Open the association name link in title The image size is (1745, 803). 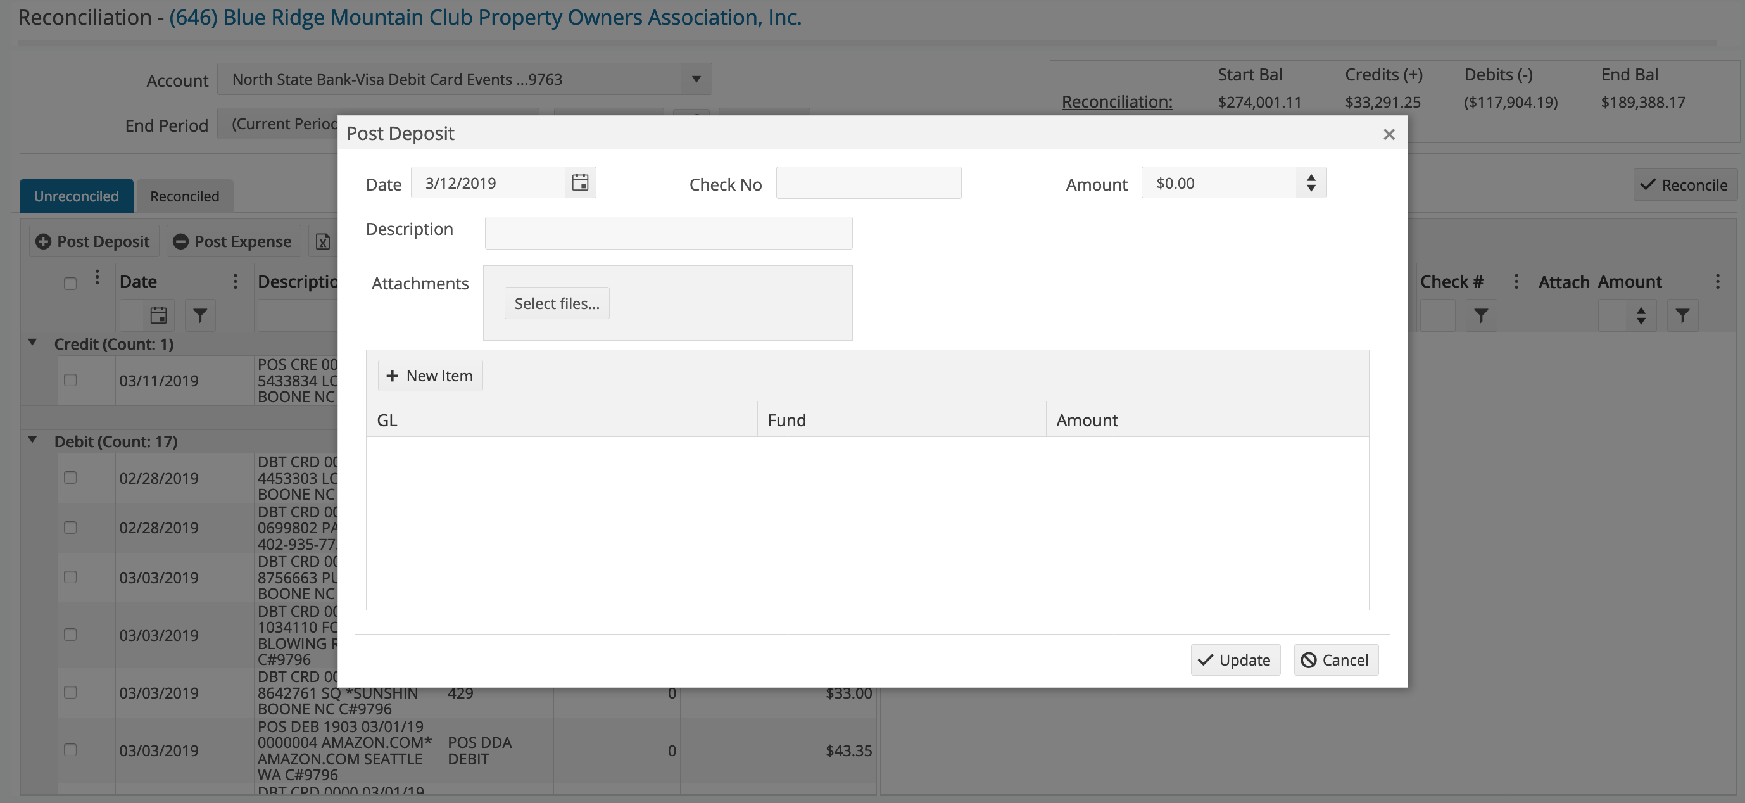pos(485,18)
